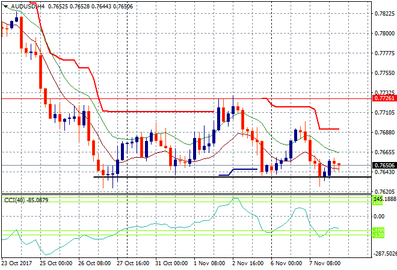
Task: Select the red 0.77261 price label
Action: pos(384,98)
